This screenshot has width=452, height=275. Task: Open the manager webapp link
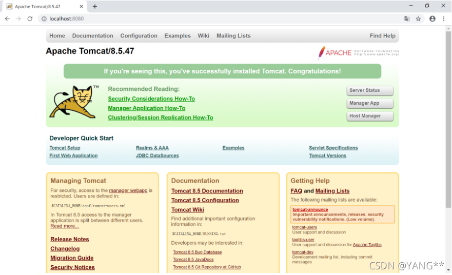coord(128,190)
